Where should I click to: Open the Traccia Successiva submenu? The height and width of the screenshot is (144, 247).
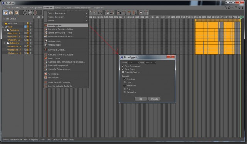tap(66, 17)
